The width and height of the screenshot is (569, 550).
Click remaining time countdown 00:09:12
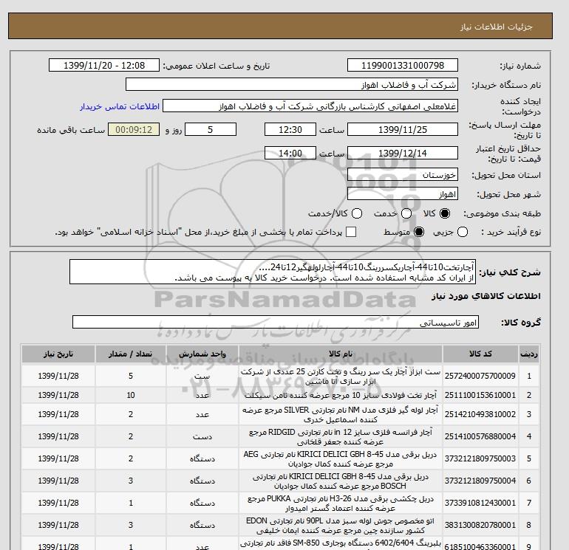coord(134,129)
